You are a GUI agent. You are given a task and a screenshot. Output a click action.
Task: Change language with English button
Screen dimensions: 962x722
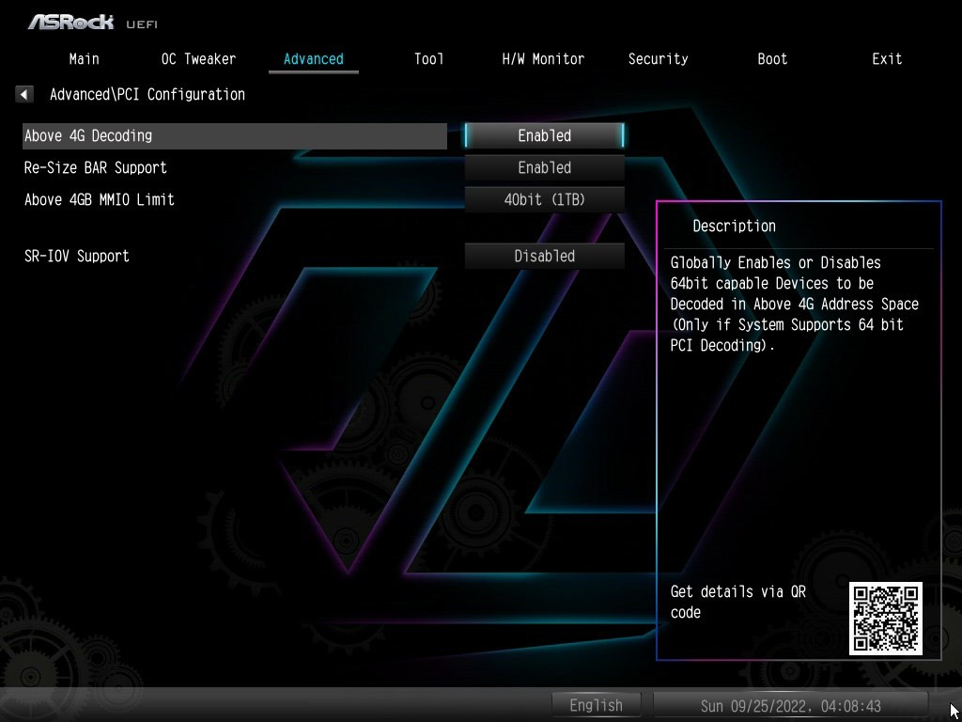(596, 705)
